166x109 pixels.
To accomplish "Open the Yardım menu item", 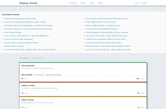I will (100, 3).
